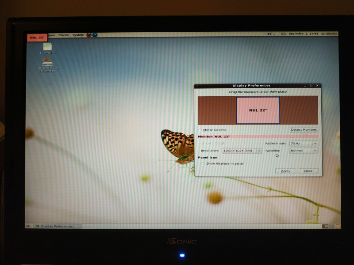This screenshot has height=265, width=354.
Task: Click the red NUL 22" label overlay
Action: tap(37, 38)
